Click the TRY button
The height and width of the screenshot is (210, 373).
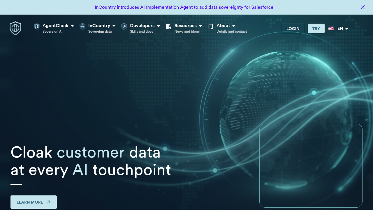point(316,29)
